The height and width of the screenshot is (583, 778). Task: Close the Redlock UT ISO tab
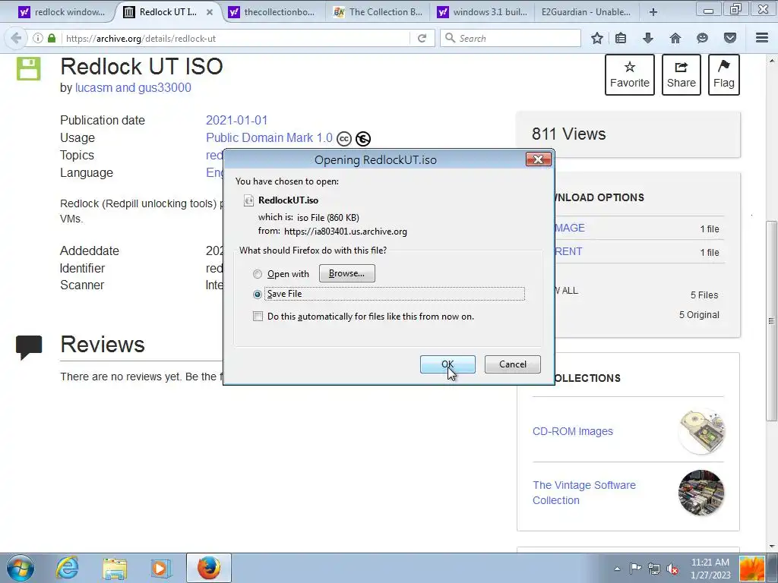click(210, 12)
